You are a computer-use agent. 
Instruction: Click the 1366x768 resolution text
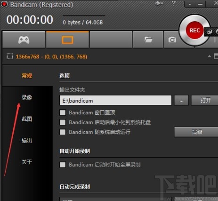[51, 56]
